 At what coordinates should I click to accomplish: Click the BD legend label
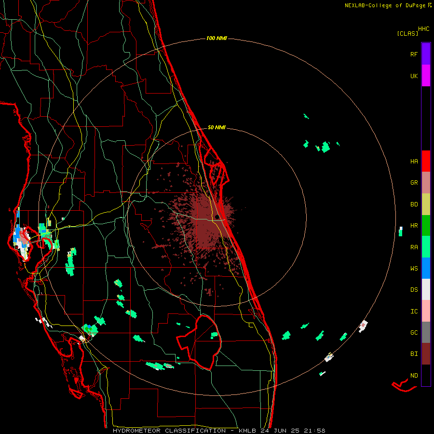(x=414, y=204)
